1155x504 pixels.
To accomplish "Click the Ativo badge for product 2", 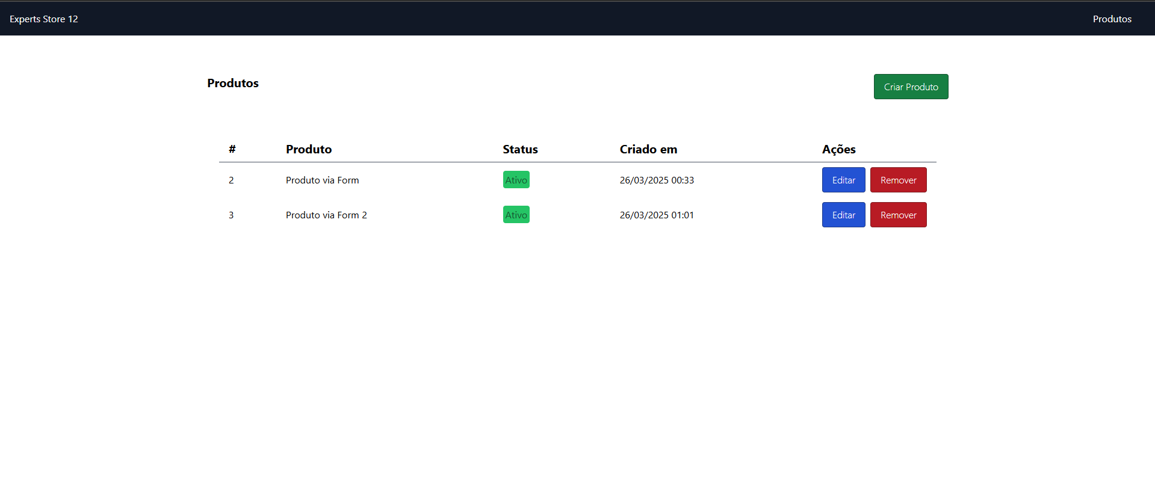I will [516, 180].
